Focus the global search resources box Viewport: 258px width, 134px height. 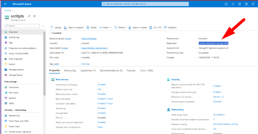[x=145, y=4]
